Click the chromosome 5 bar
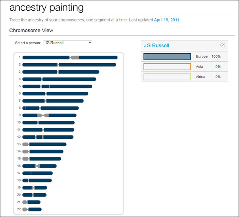This screenshot has height=217, width=239. pyautogui.click(x=57, y=86)
